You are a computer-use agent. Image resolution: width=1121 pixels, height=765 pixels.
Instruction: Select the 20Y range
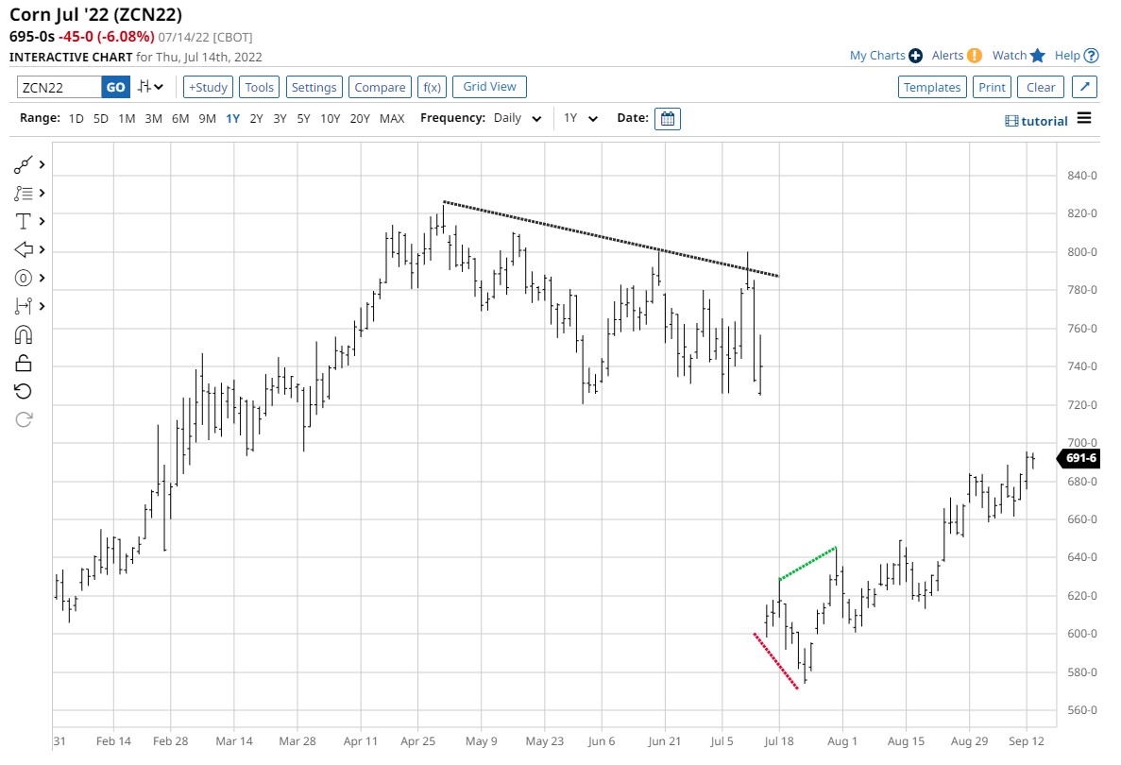pyautogui.click(x=360, y=119)
